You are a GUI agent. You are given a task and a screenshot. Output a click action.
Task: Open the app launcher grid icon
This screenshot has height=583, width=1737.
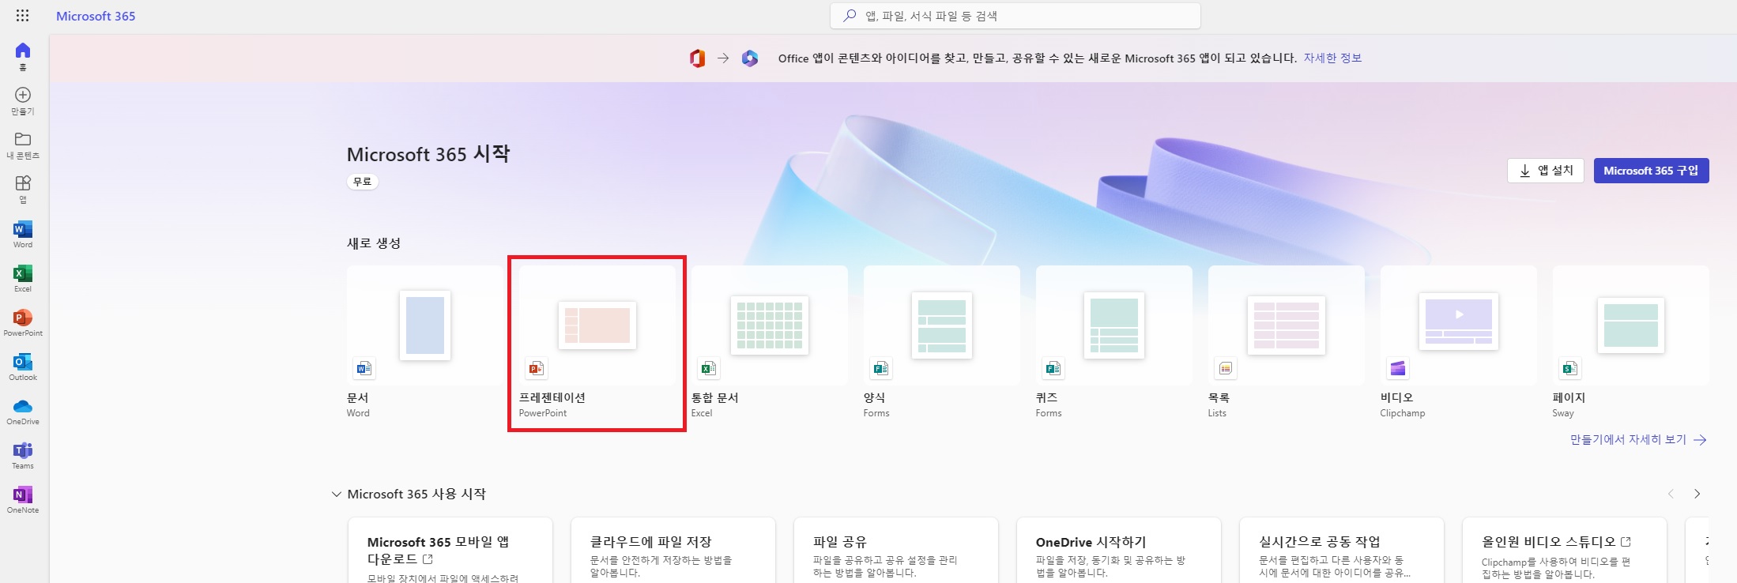pyautogui.click(x=22, y=16)
